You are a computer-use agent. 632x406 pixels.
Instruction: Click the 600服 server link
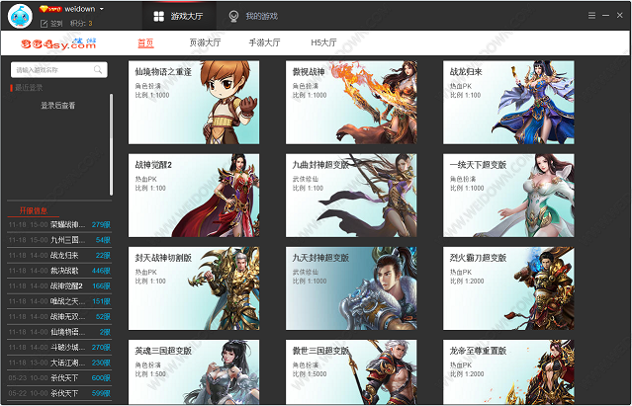101,377
